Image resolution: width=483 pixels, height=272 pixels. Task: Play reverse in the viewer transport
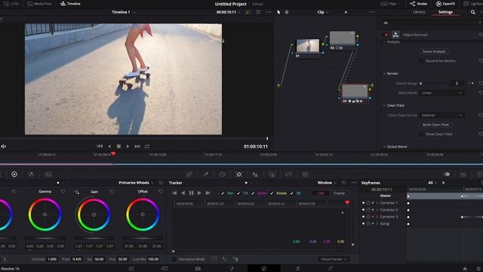[109, 146]
